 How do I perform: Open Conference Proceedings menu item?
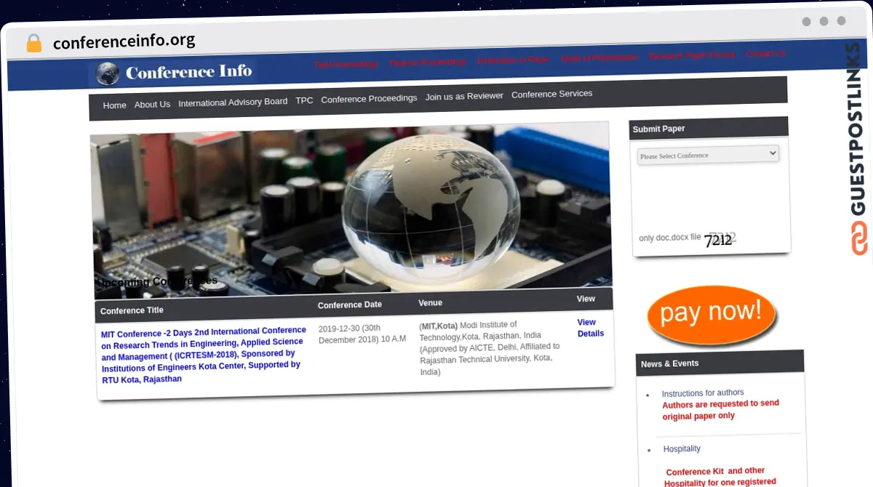click(369, 98)
